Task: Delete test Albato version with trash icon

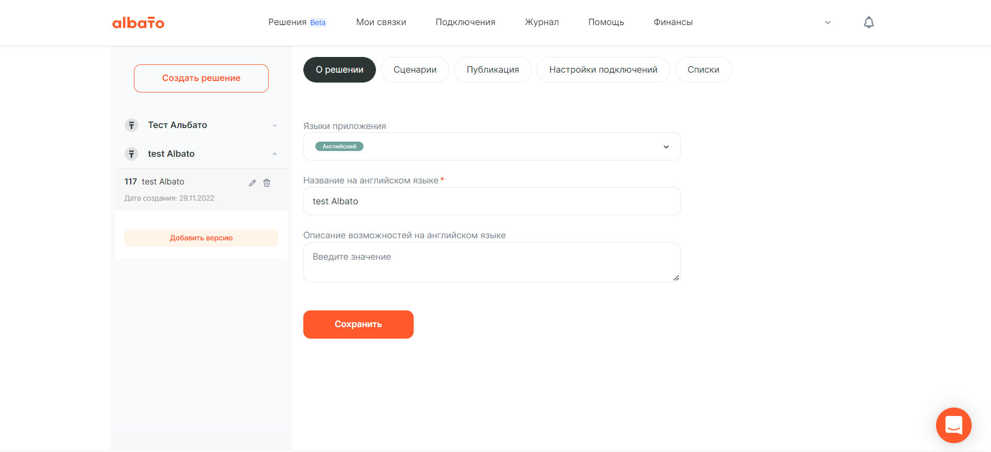Action: click(267, 183)
